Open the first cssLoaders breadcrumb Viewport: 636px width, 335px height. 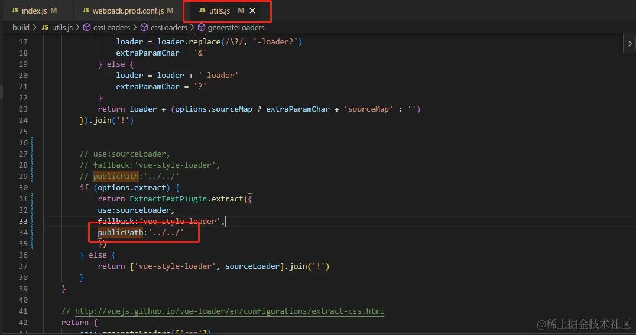click(112, 28)
